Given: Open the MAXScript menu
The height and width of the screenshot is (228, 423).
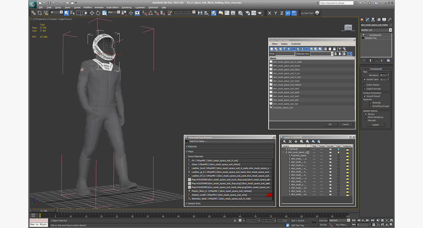Looking at the screenshot, I should tap(153, 7).
